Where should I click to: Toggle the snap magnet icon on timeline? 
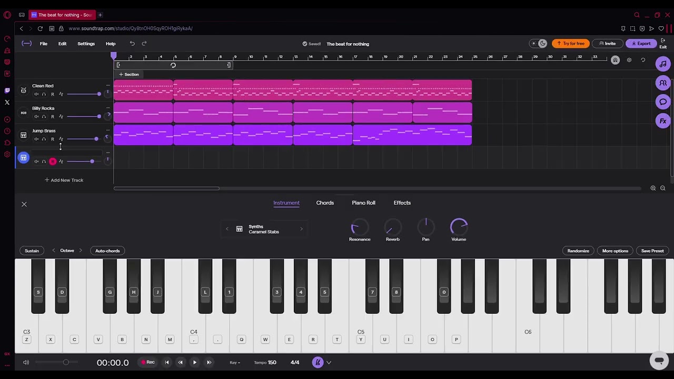pyautogui.click(x=615, y=60)
